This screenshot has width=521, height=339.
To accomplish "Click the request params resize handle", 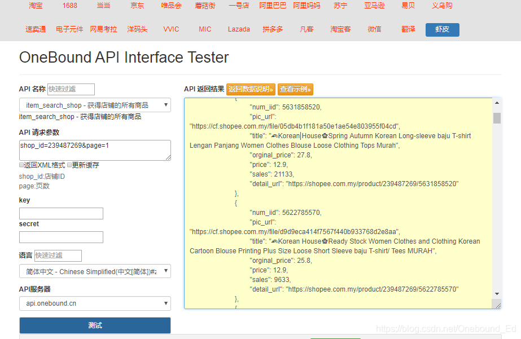I will (x=168, y=157).
